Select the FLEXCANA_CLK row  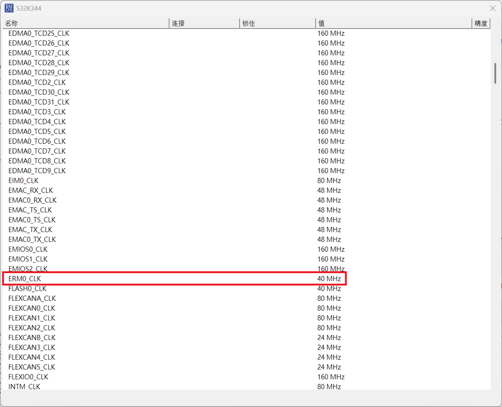246,298
